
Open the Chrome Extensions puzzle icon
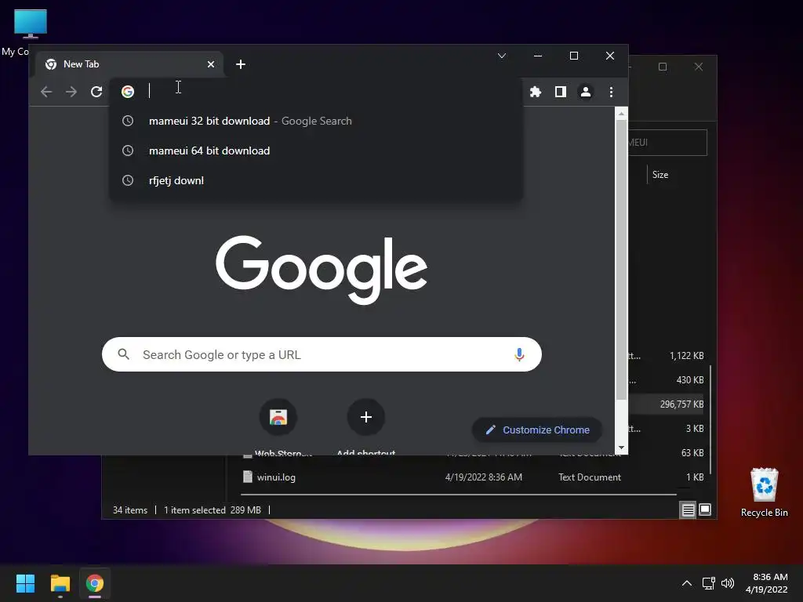[535, 92]
